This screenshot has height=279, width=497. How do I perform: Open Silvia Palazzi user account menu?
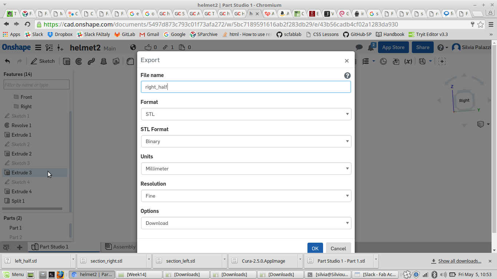tap(472, 47)
